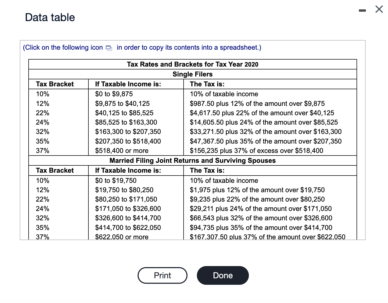Select the '$518,400 or more' cell
The width and height of the screenshot is (388, 303).
tap(122, 151)
